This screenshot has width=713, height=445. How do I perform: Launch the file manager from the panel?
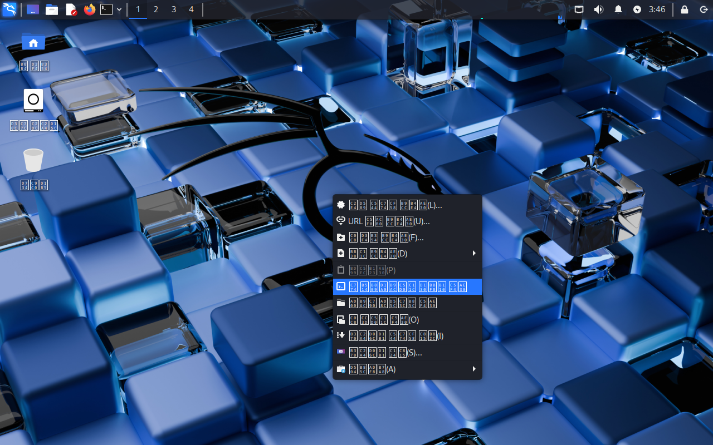(52, 9)
